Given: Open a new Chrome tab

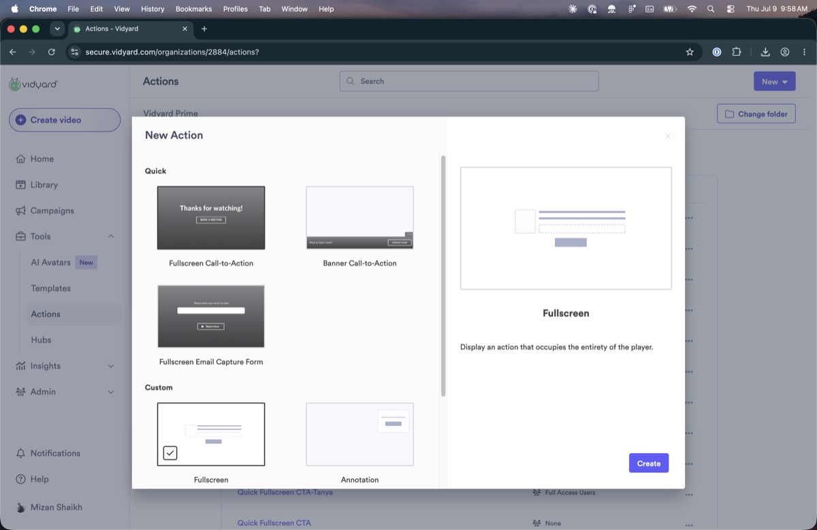Looking at the screenshot, I should coord(204,29).
